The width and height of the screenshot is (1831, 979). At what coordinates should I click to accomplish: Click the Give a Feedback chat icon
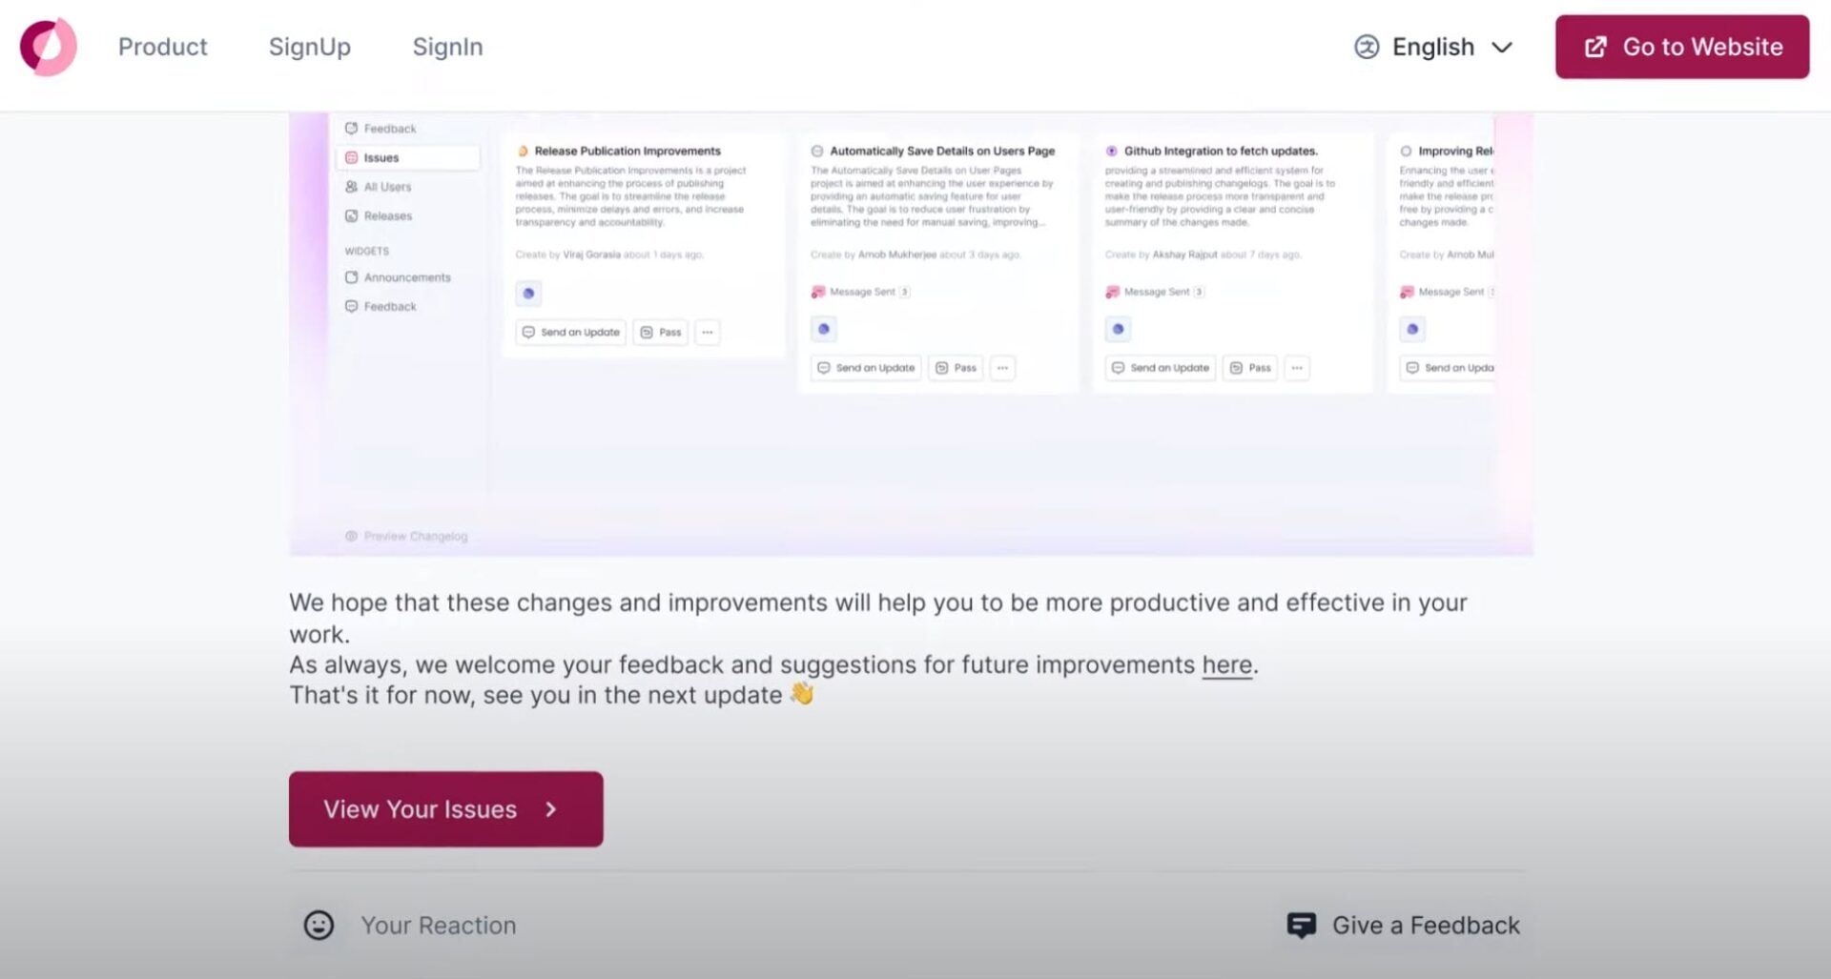[1302, 925]
